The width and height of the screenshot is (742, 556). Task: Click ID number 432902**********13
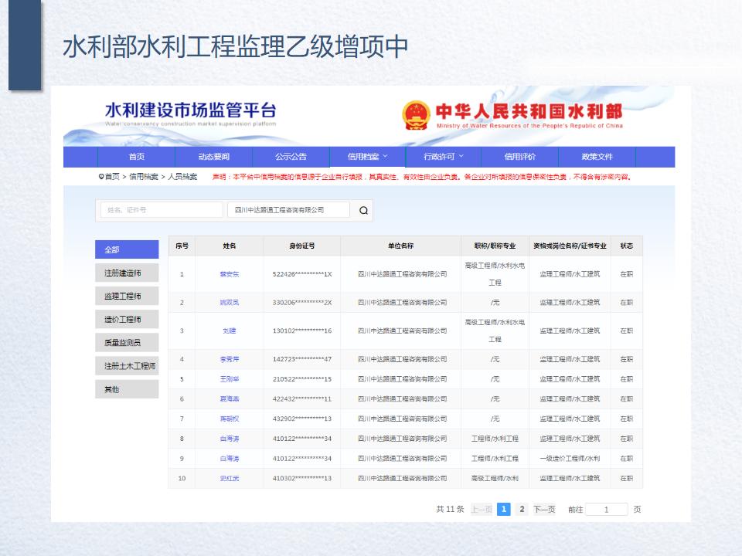(x=302, y=419)
